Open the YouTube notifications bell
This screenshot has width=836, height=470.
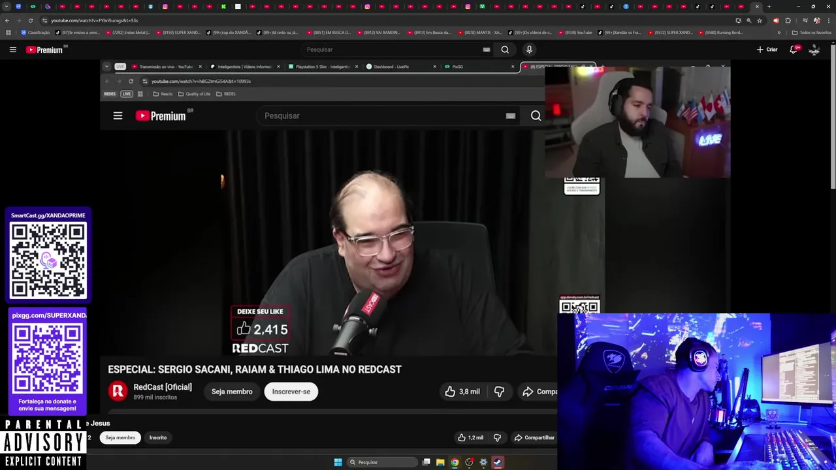(x=794, y=50)
